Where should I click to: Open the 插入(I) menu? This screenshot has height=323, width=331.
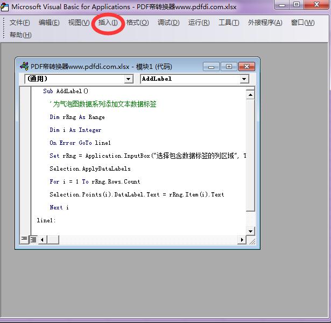coord(108,23)
